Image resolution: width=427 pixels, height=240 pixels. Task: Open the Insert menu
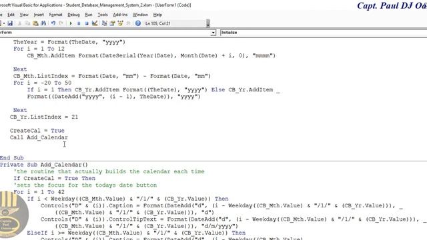[39, 15]
